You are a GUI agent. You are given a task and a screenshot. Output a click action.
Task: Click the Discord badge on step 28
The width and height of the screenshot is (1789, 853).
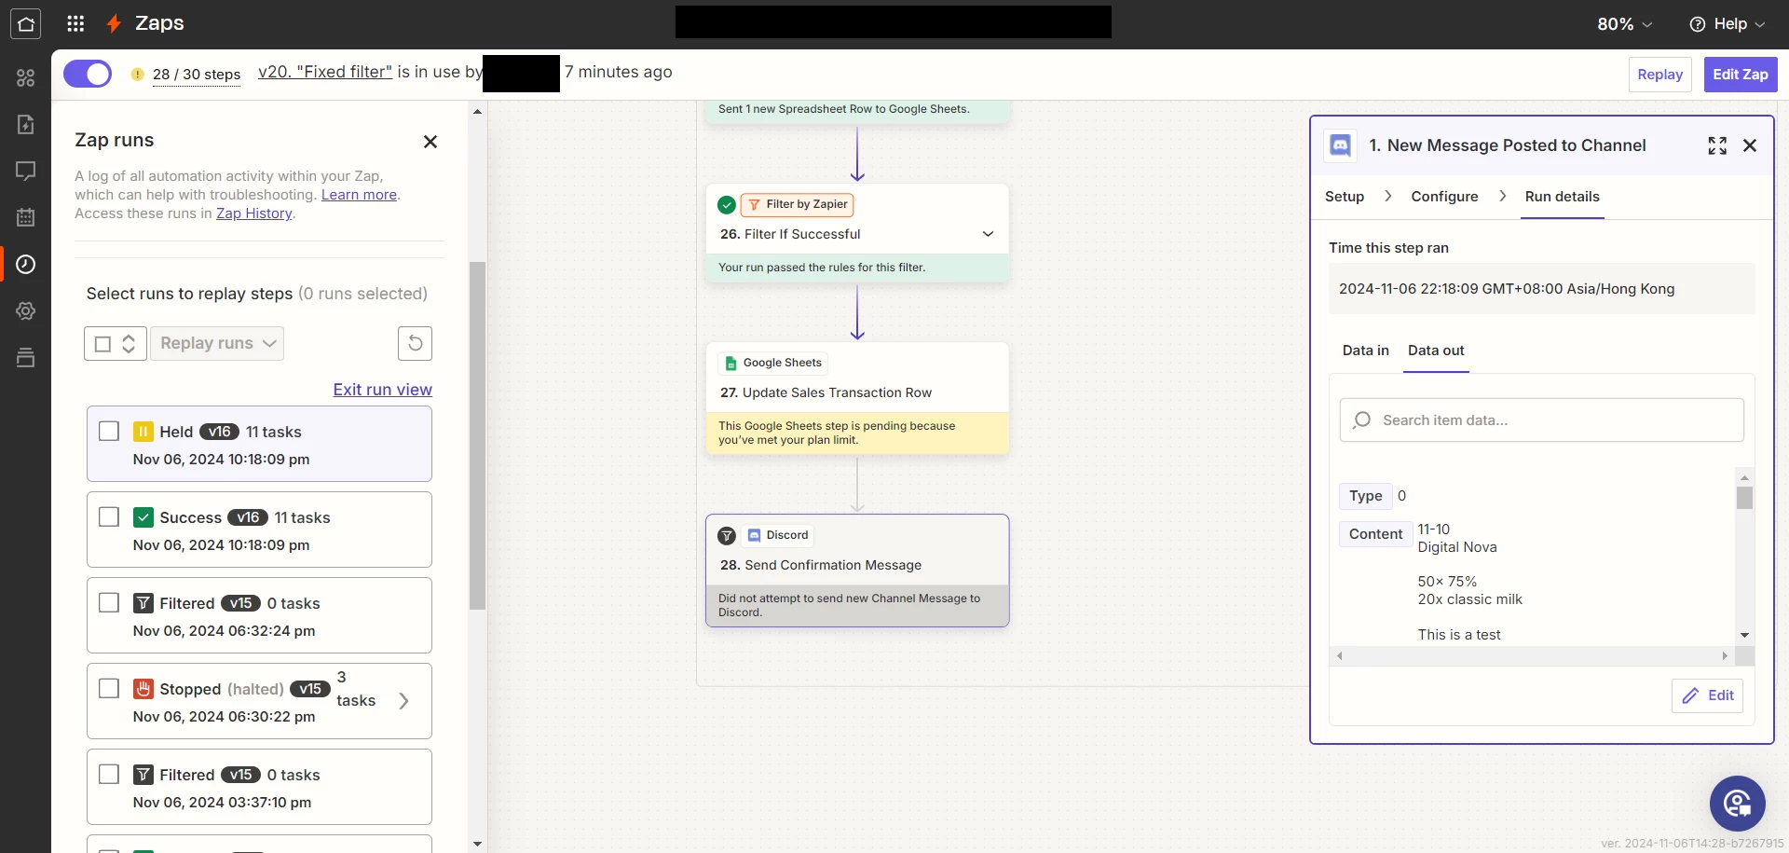point(777,535)
